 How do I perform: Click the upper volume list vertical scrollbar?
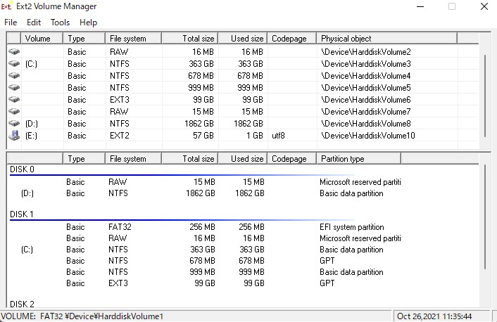pyautogui.click(x=485, y=96)
